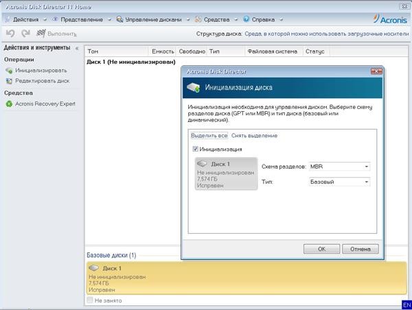Sort by the Емкость column header
This screenshot has width=412, height=310.
click(x=163, y=51)
